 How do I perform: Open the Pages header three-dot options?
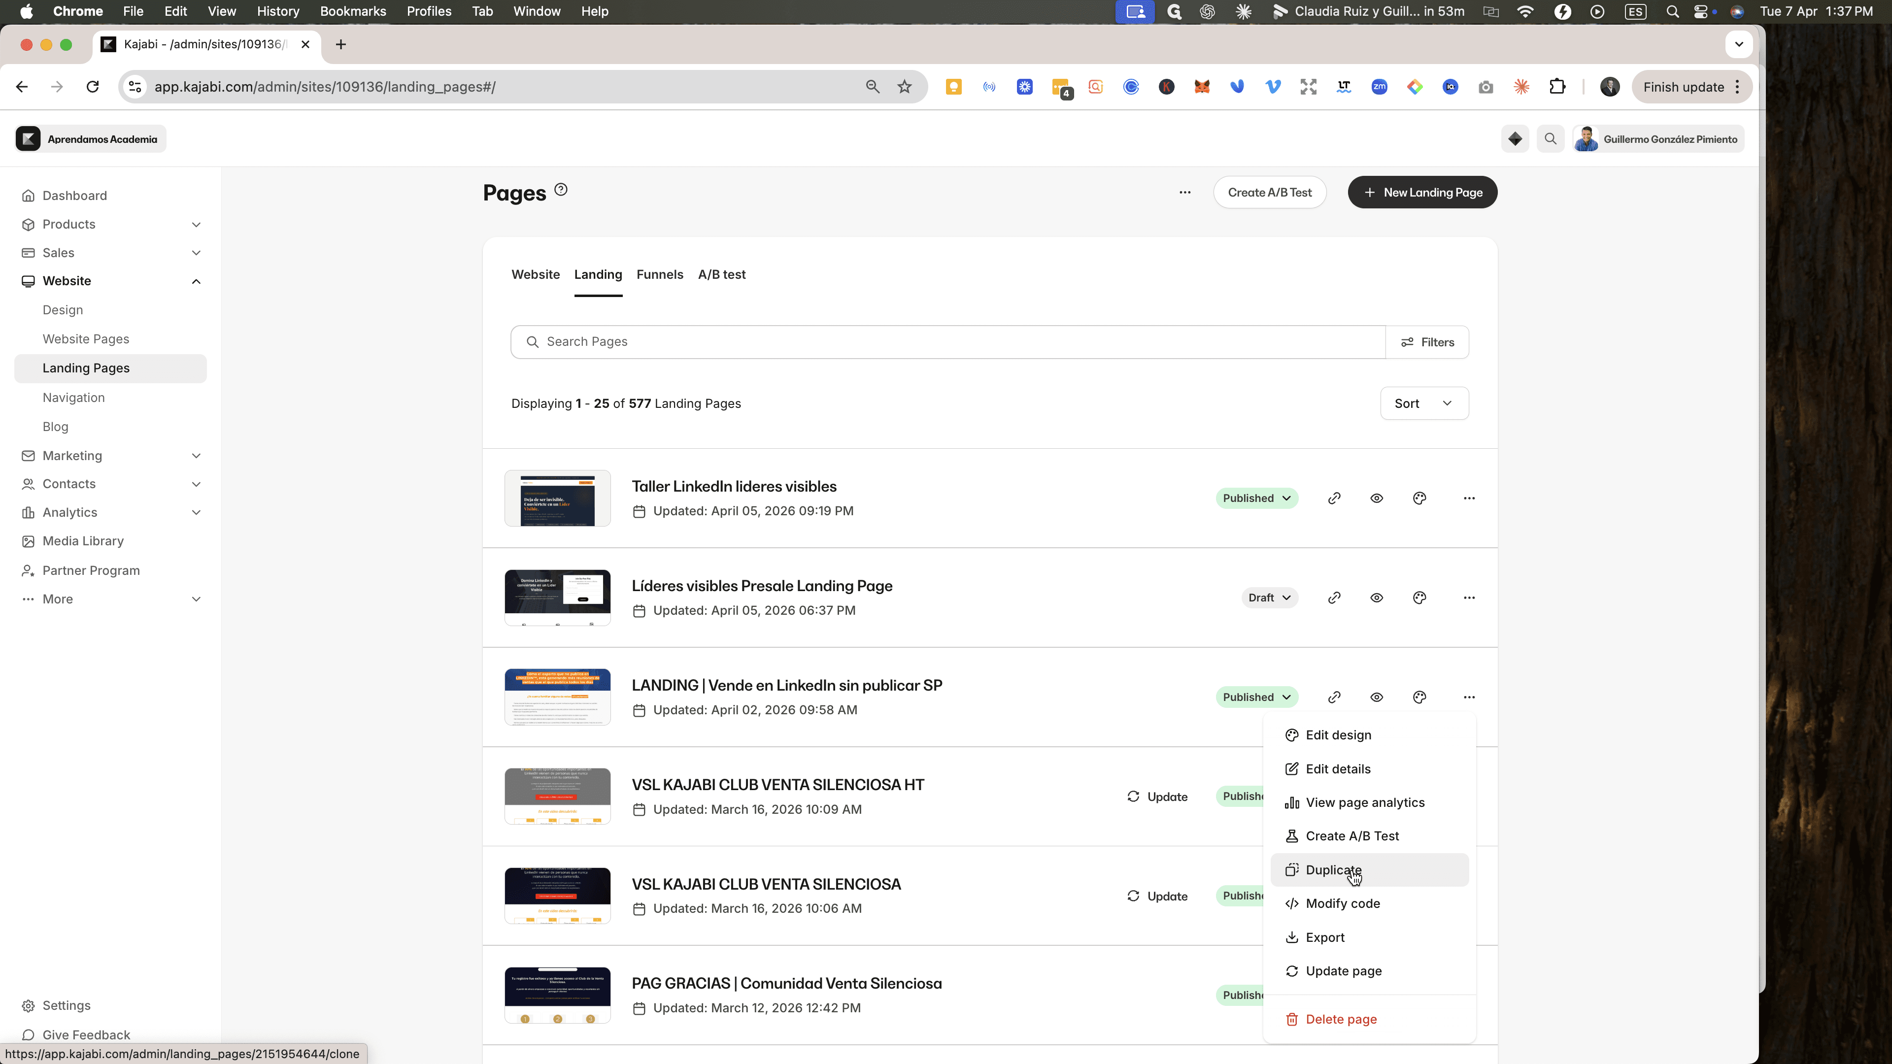click(1184, 193)
